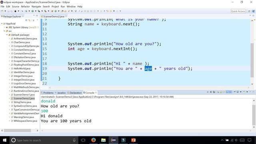Open Firefox from the Windows taskbar
This screenshot has width=256, height=144.
[x=93, y=140]
